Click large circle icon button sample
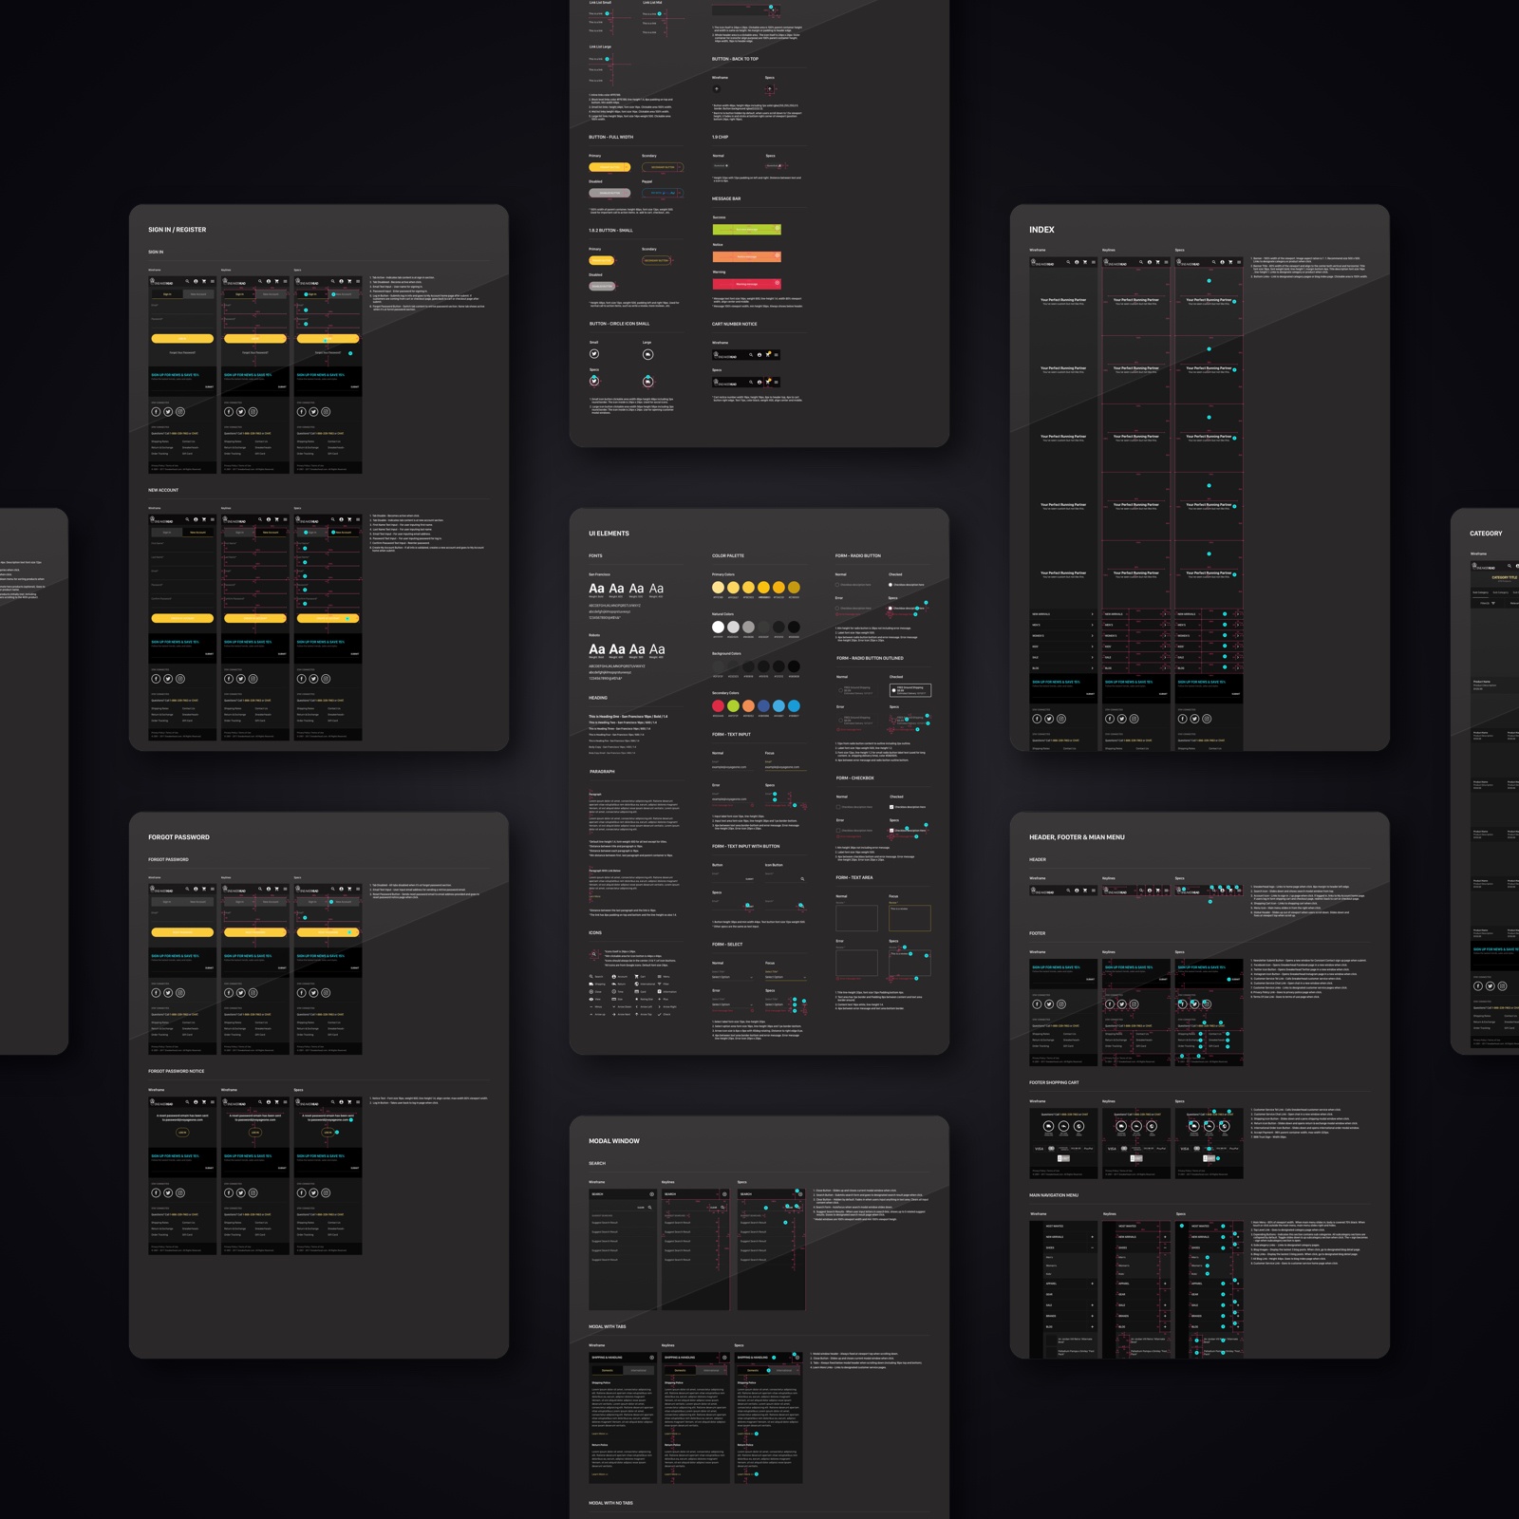The image size is (1519, 1519). point(647,354)
